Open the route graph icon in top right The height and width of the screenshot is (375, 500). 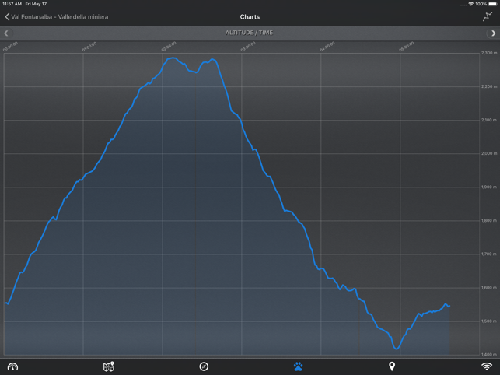[488, 16]
